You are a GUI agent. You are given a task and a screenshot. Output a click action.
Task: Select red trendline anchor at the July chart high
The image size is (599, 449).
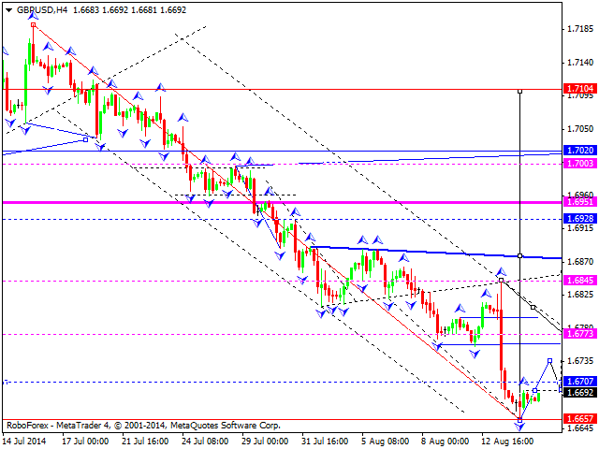34,25
